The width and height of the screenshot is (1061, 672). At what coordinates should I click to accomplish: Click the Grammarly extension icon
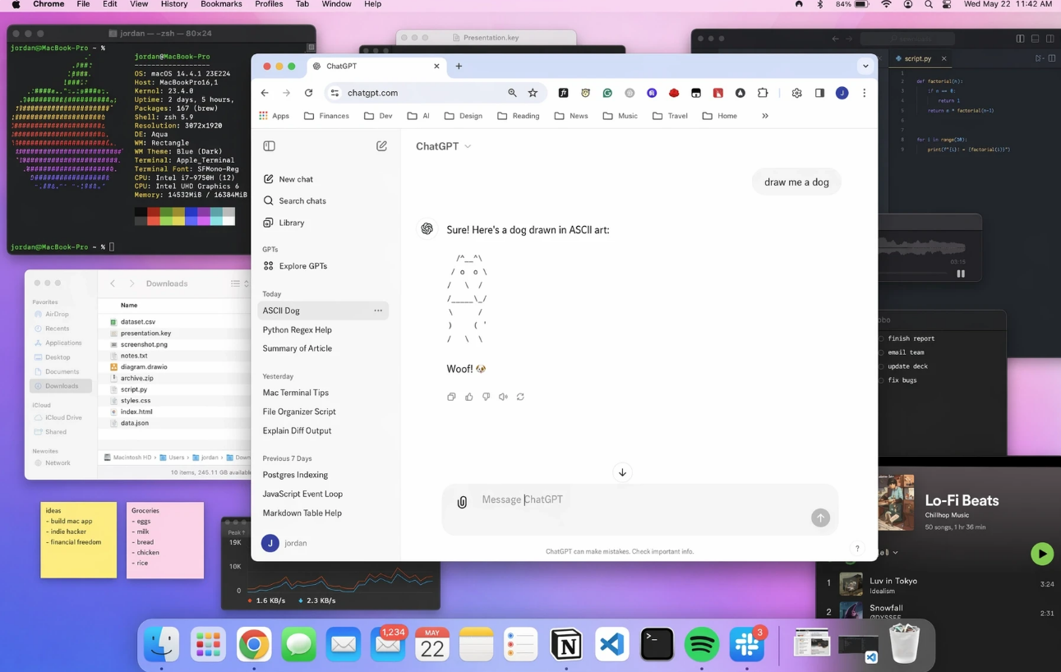(607, 93)
